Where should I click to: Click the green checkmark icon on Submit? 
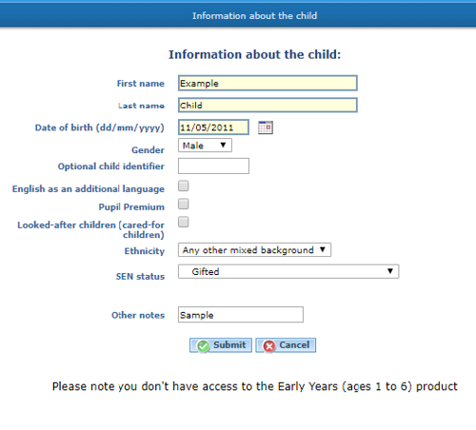[203, 346]
